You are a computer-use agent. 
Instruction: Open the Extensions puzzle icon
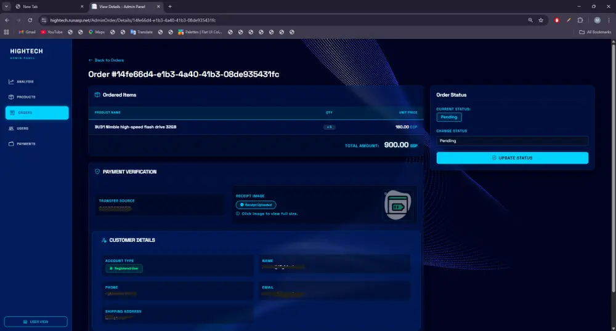(x=580, y=20)
